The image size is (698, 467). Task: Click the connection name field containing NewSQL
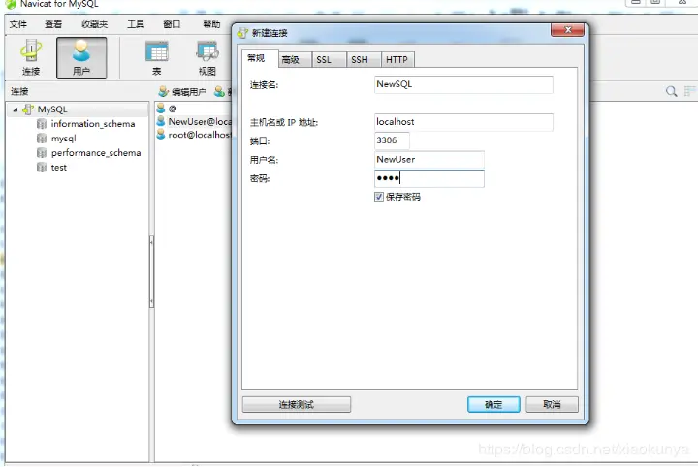point(463,84)
